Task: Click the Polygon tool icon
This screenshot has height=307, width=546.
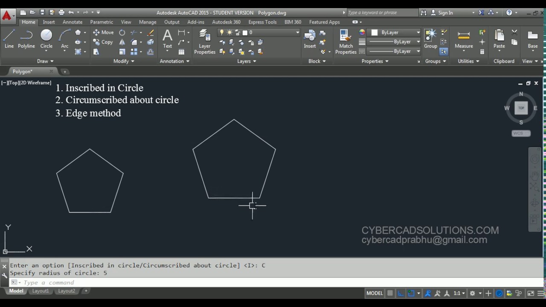Action: tap(78, 32)
